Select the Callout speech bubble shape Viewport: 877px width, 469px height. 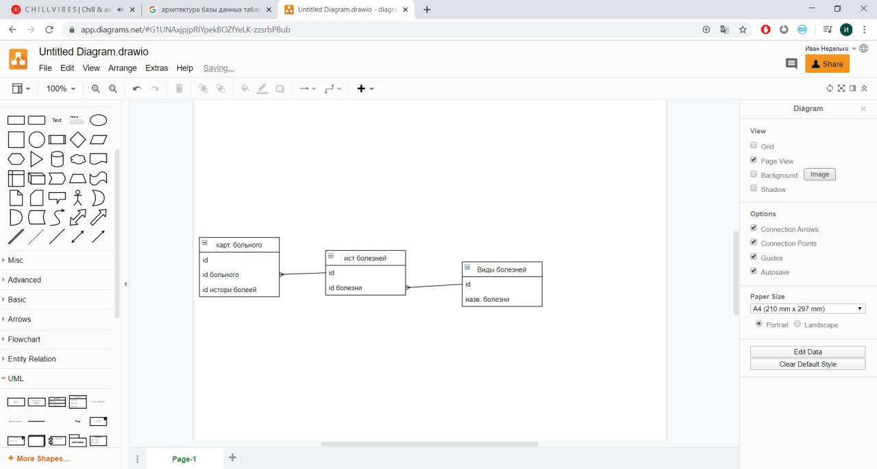pos(58,198)
